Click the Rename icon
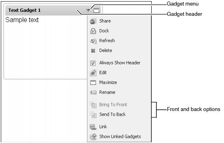224x143 pixels. [93, 92]
